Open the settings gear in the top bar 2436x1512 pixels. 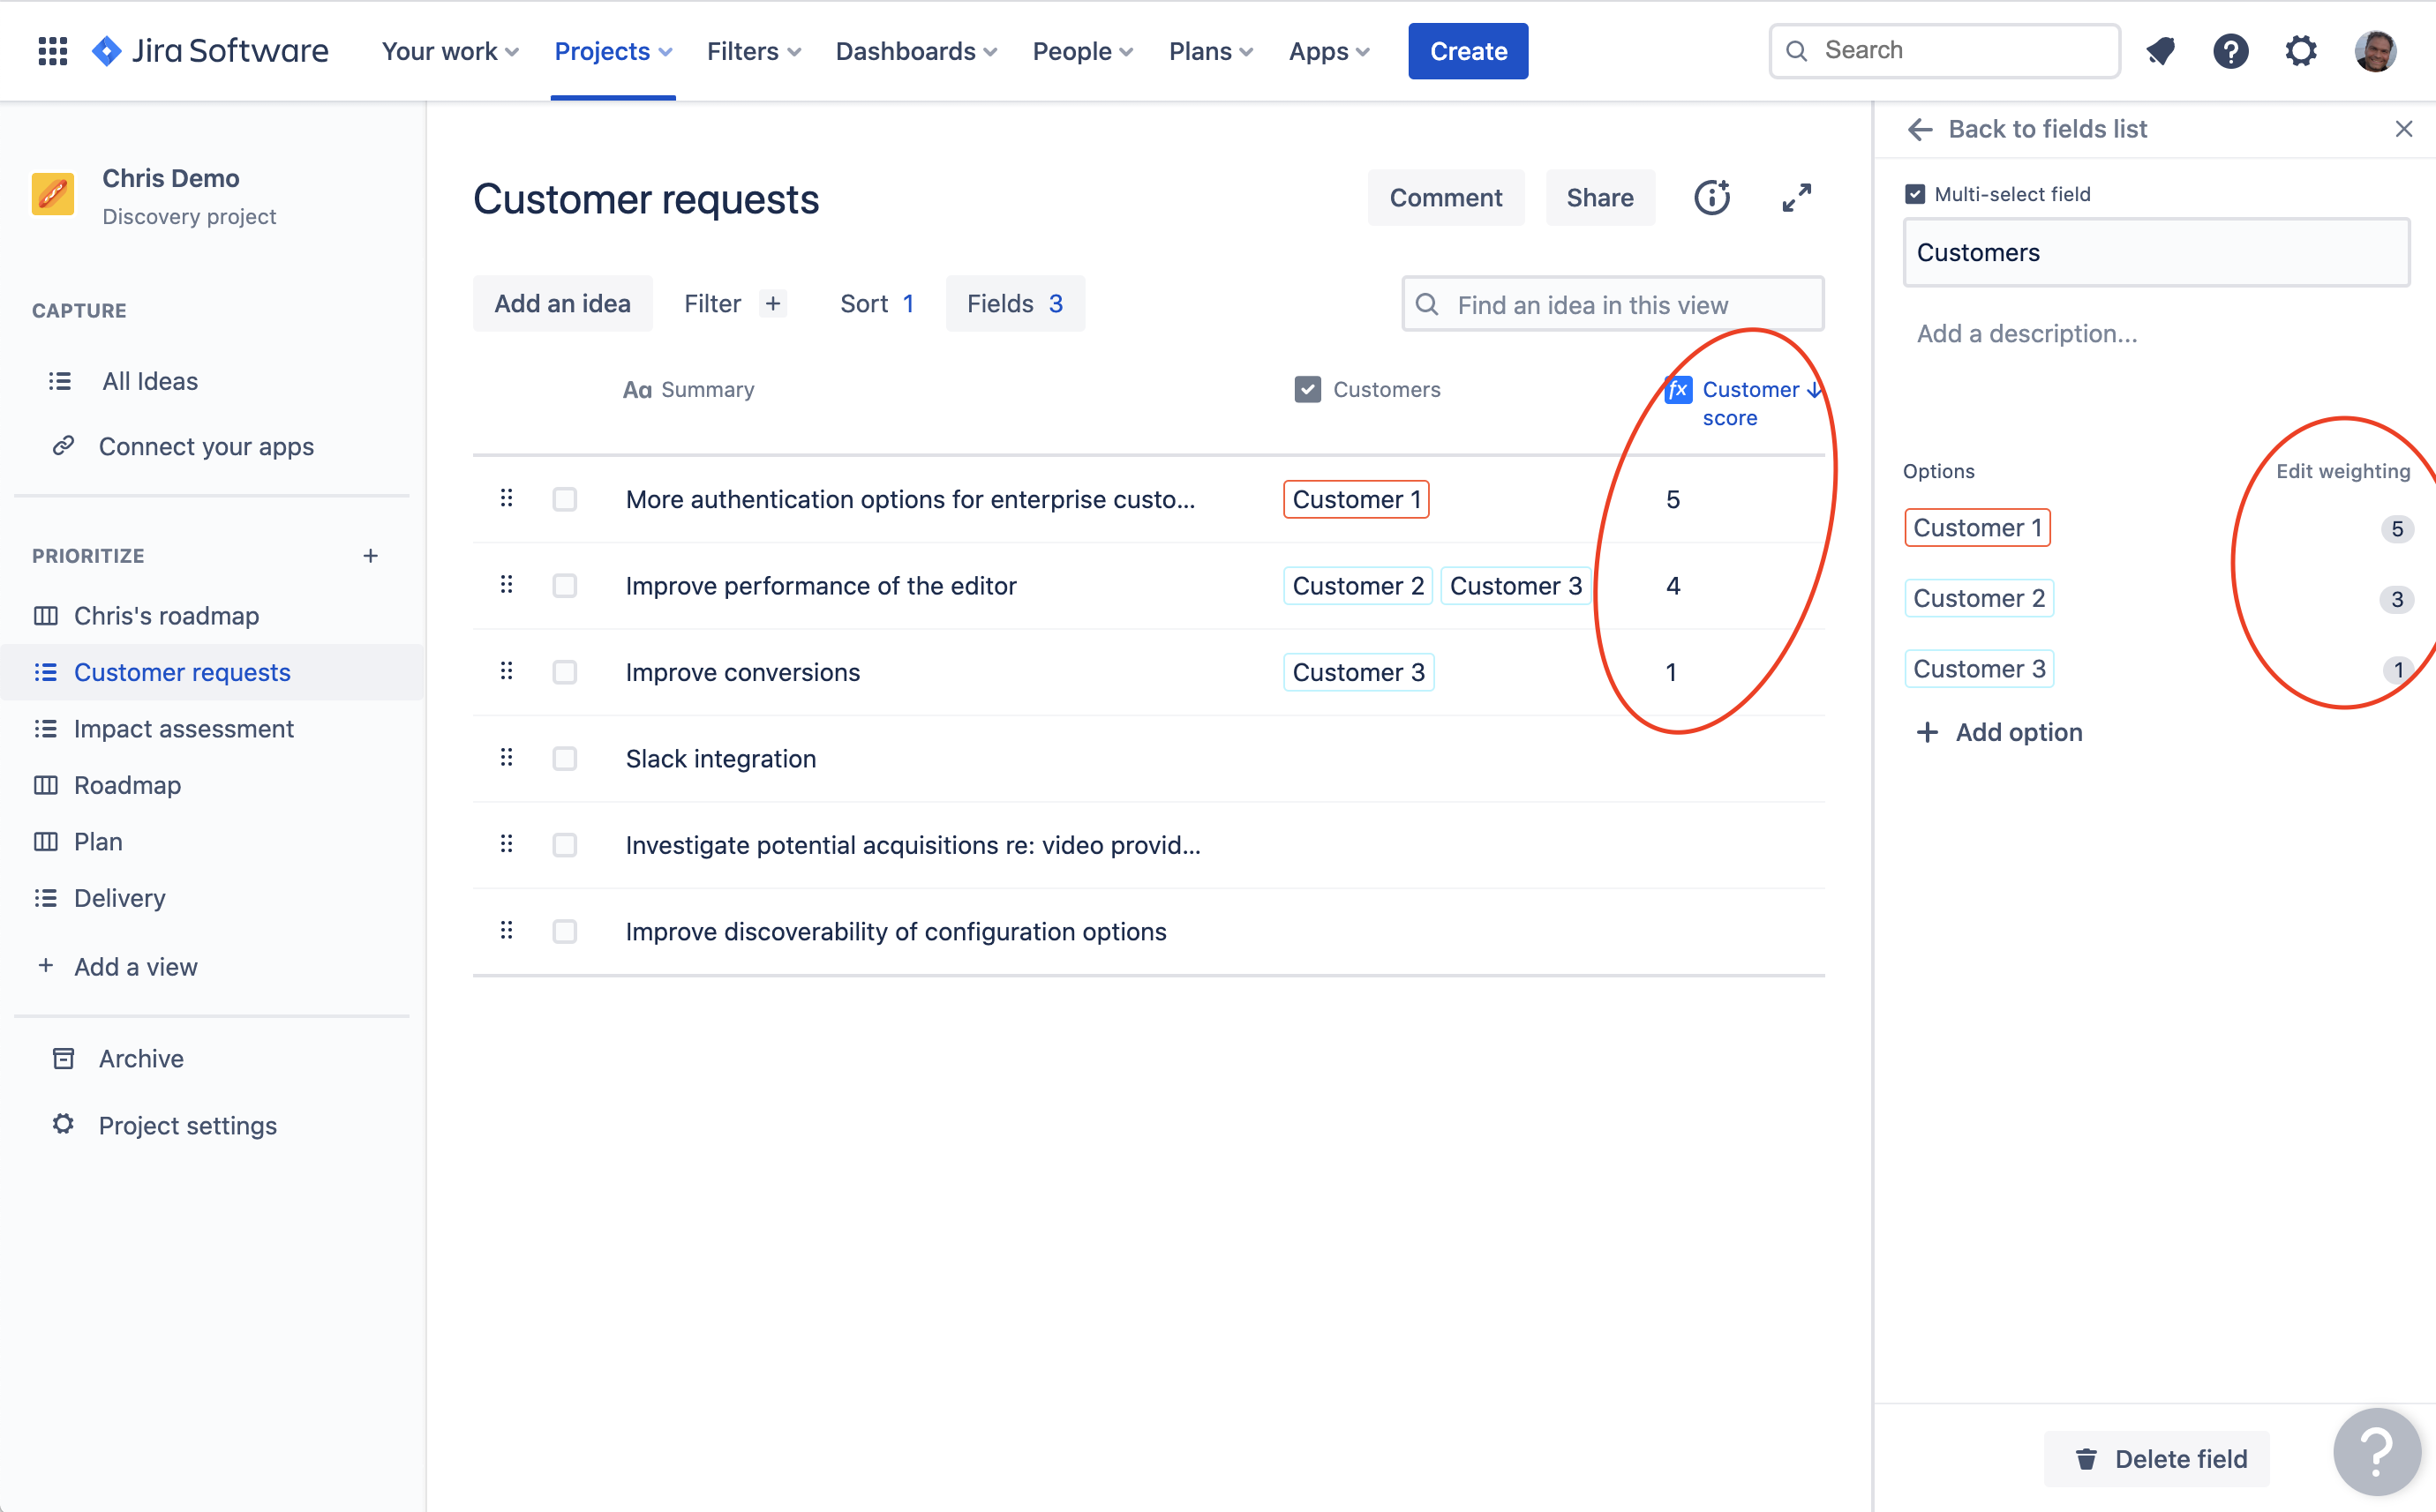click(x=2300, y=51)
